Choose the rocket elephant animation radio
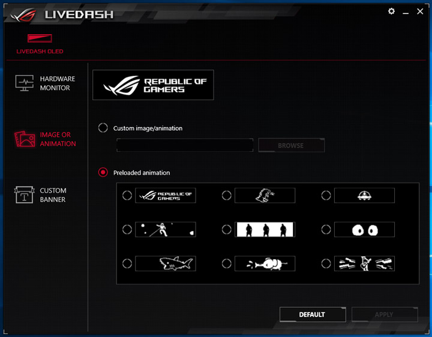Screen dimensions: 432x337 click(226, 263)
